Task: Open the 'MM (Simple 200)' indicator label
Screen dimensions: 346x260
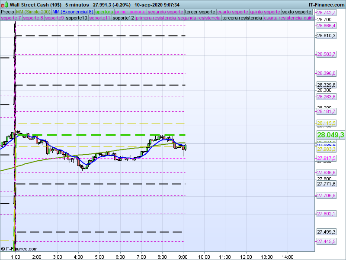Action: tap(33, 12)
